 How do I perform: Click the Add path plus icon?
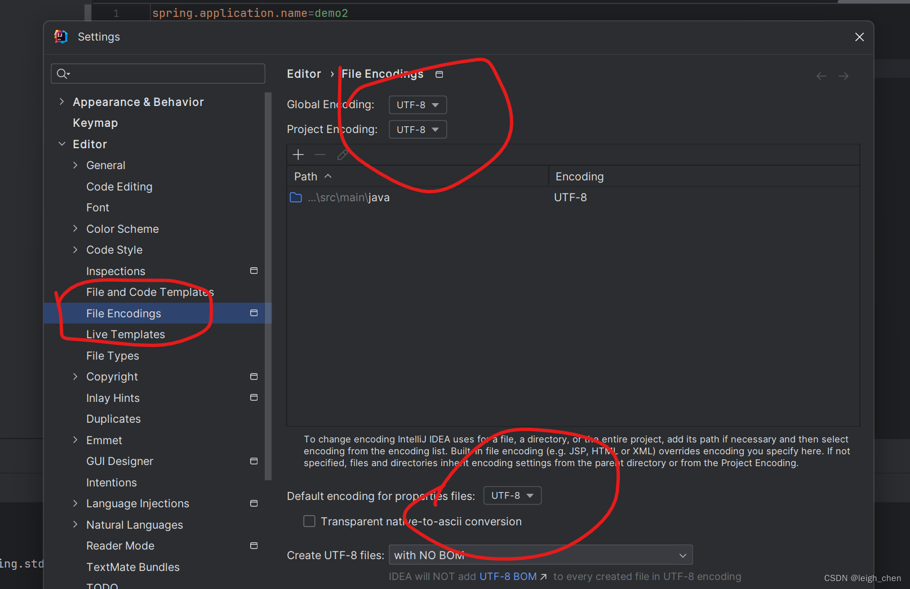[x=298, y=154]
